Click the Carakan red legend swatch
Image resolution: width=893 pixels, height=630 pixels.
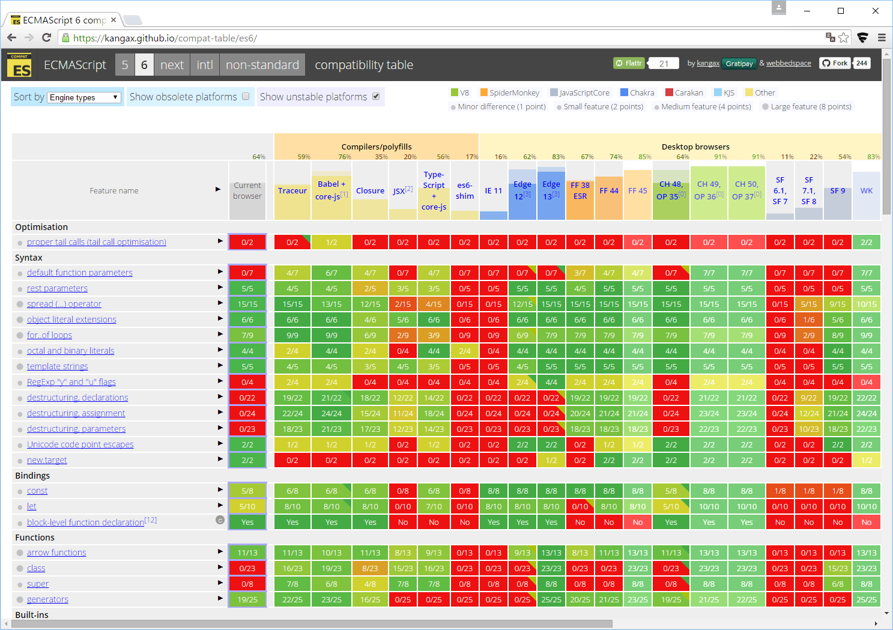point(669,92)
